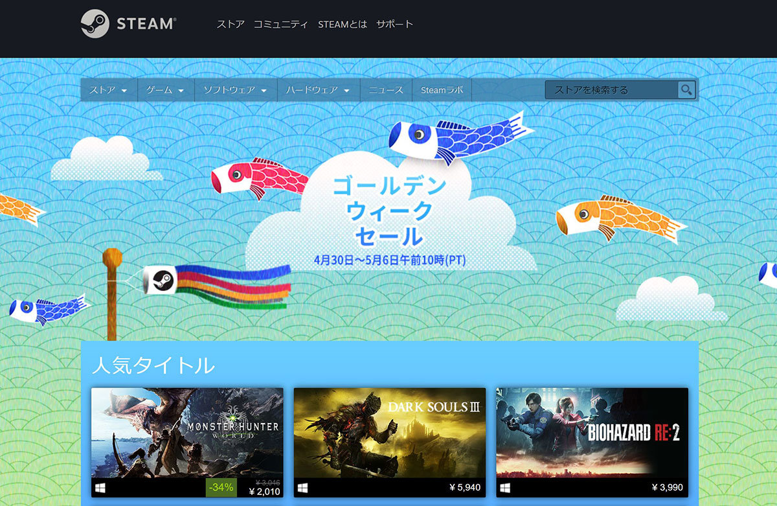Image resolution: width=777 pixels, height=506 pixels.
Task: Click Windows icon on Dark Souls III card
Action: pos(302,487)
